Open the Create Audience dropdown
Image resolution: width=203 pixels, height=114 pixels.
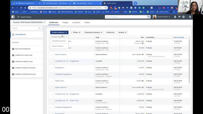59,32
